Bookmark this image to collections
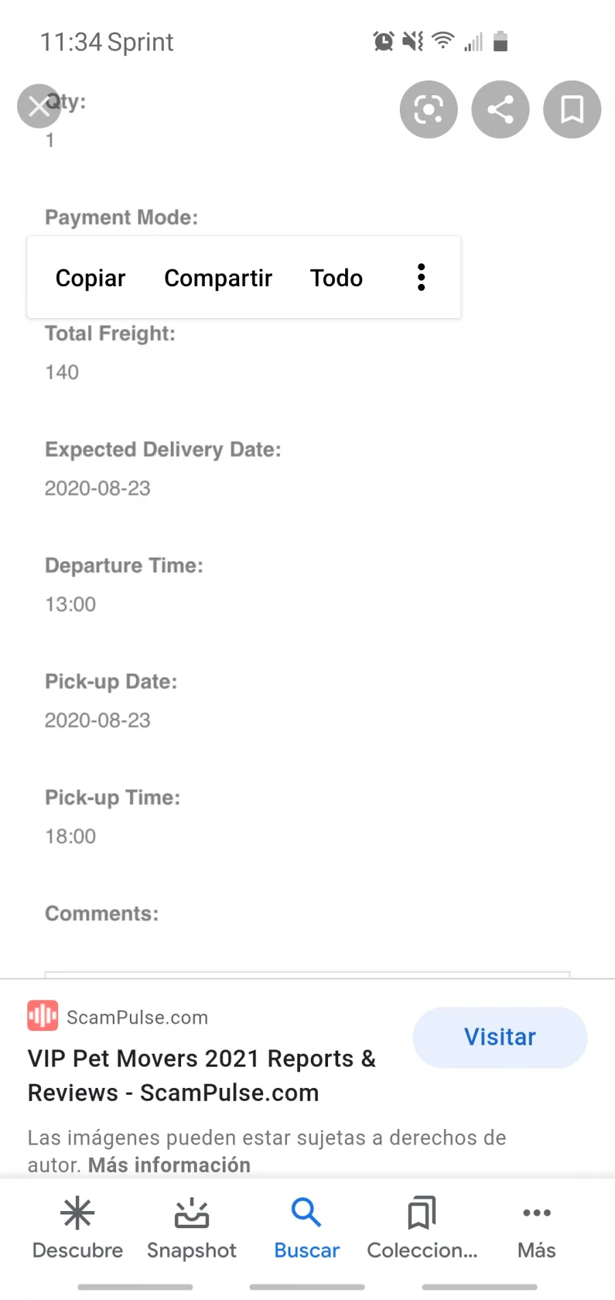Screen dimensions: 615x1300 [x=572, y=109]
